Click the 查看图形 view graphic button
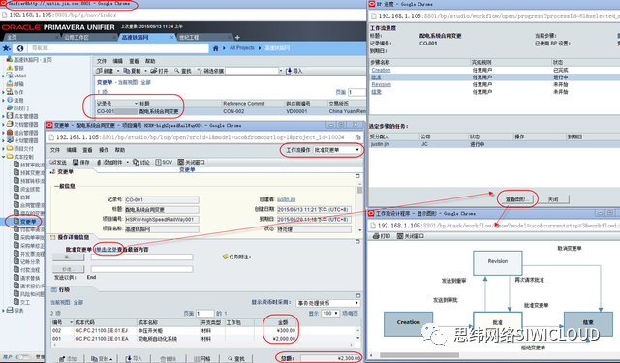620x363 pixels. coord(517,199)
